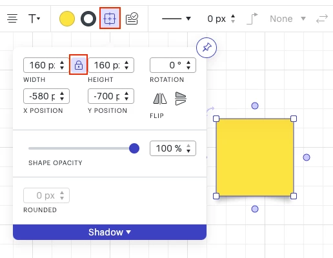Expand the Shadow section button
333x258 pixels.
tap(110, 232)
